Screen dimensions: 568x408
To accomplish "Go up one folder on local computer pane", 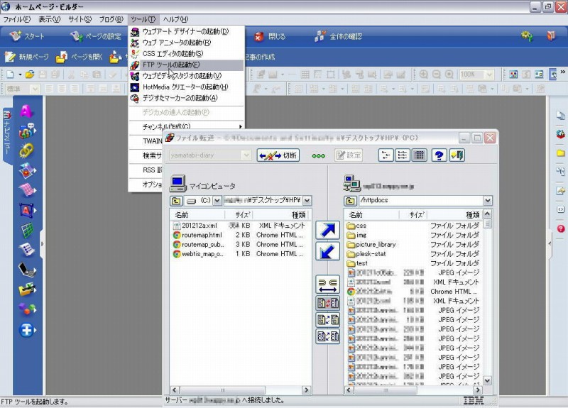I will (x=176, y=201).
